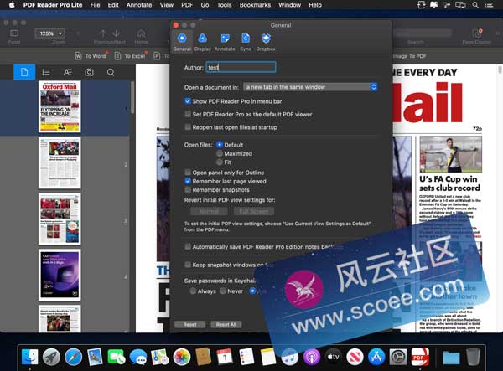Open the General preferences tab
This screenshot has height=371, width=503.
click(182, 42)
